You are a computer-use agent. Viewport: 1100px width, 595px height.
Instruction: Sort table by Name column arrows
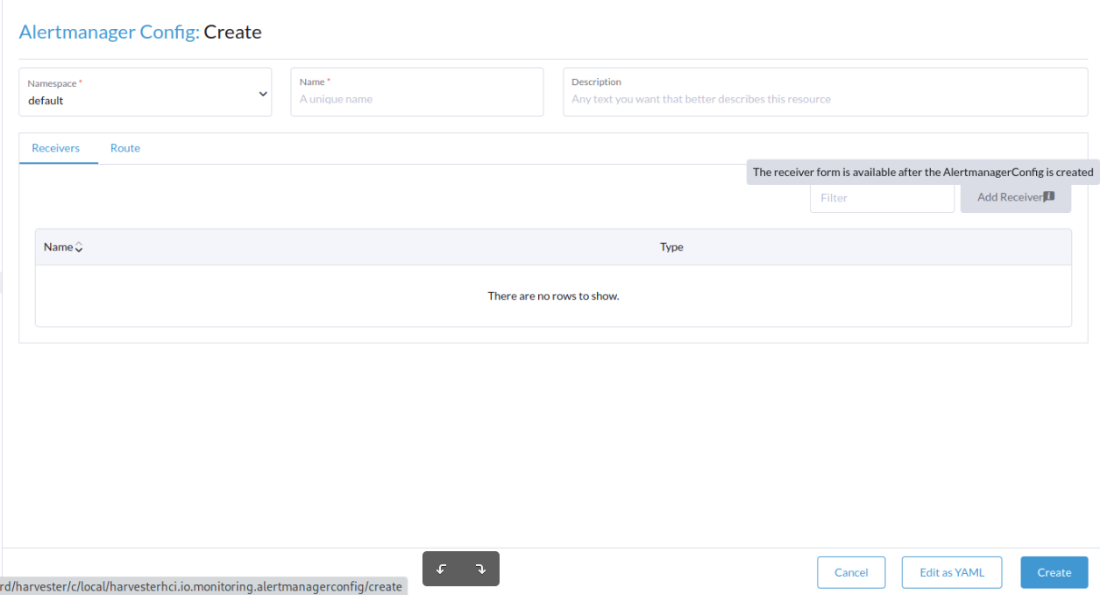coord(79,248)
